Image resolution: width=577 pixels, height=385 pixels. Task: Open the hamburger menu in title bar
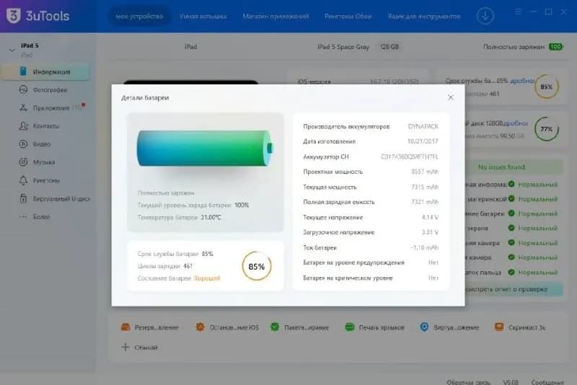[518, 12]
